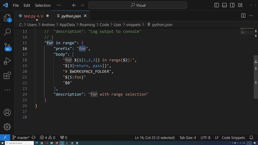
Task: Click the "prefix" key on line 16
Action: point(63,49)
